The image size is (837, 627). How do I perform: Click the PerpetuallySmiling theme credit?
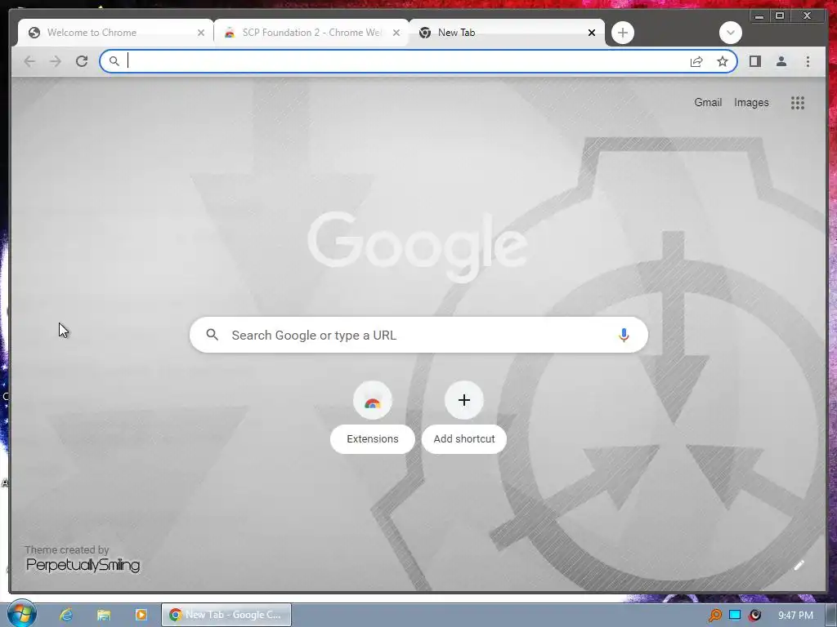point(83,565)
